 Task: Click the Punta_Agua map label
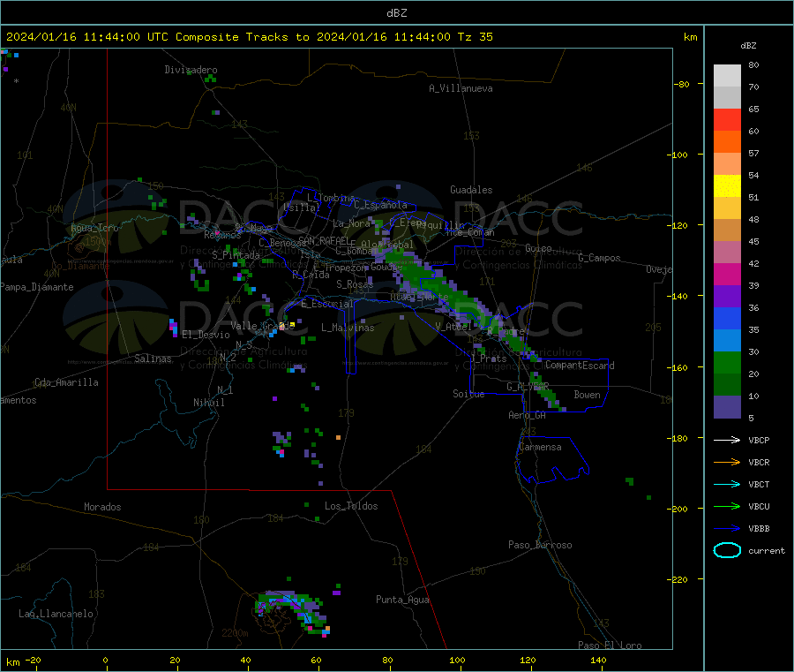click(402, 600)
